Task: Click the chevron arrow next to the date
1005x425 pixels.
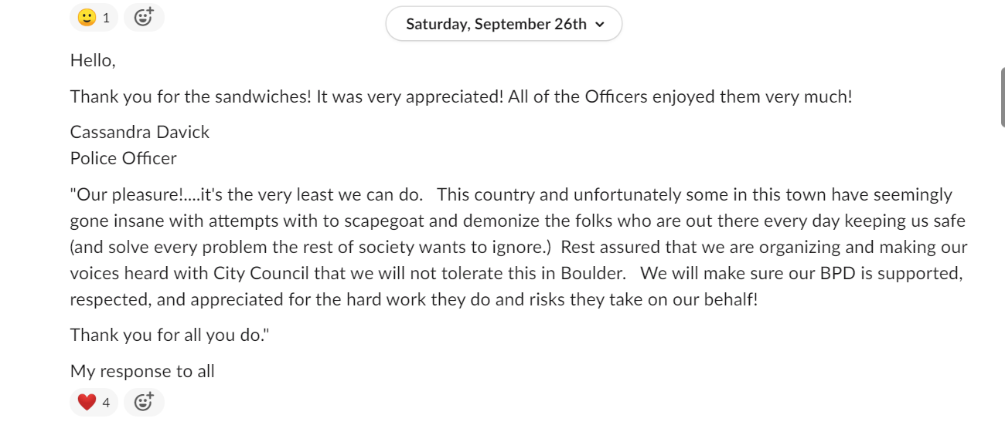Action: pos(600,25)
